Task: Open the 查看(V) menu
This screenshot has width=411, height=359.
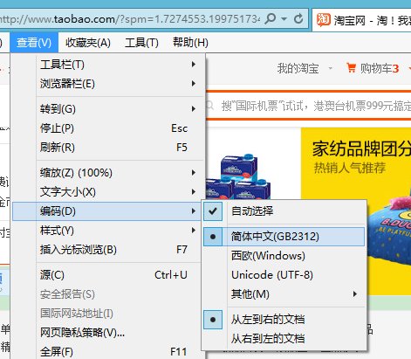Action: pos(34,43)
